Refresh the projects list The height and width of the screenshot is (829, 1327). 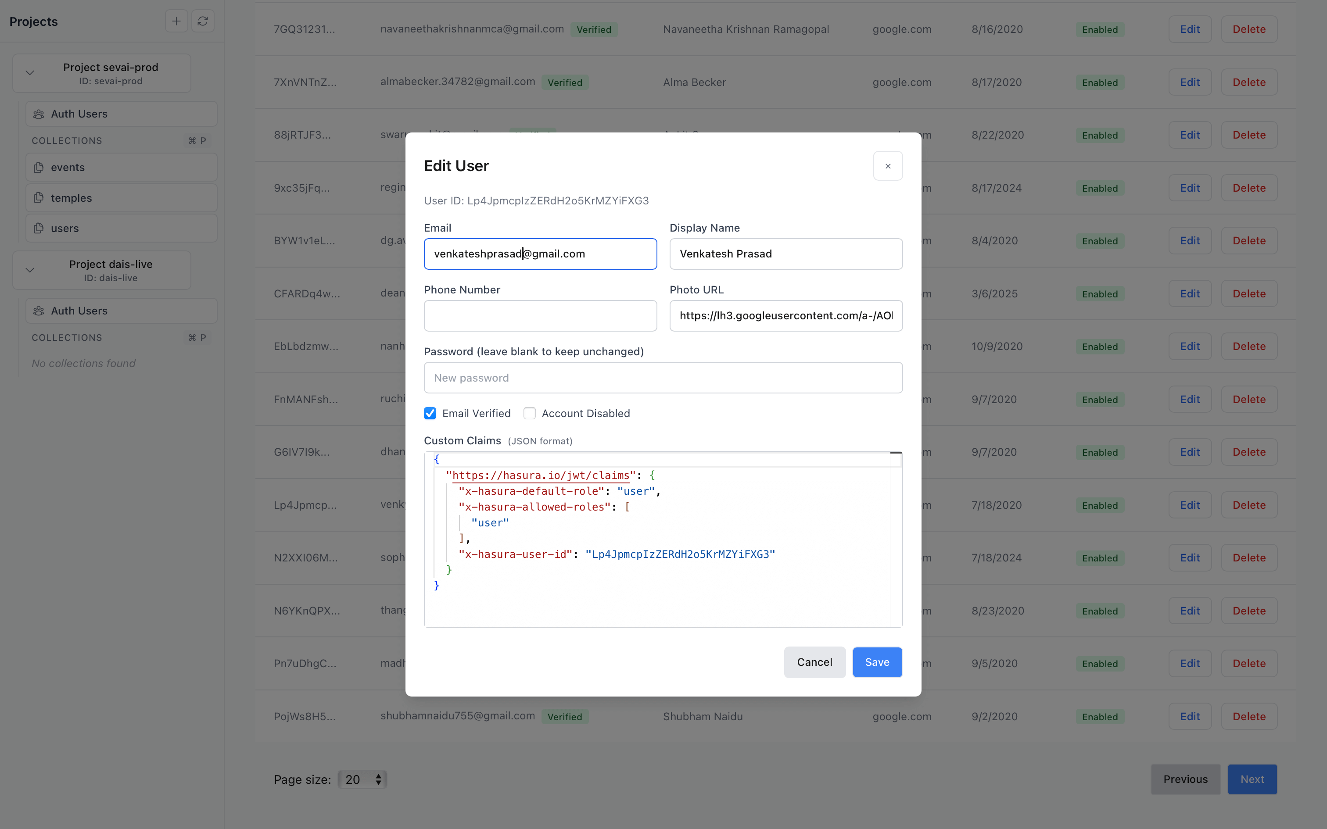tap(203, 21)
